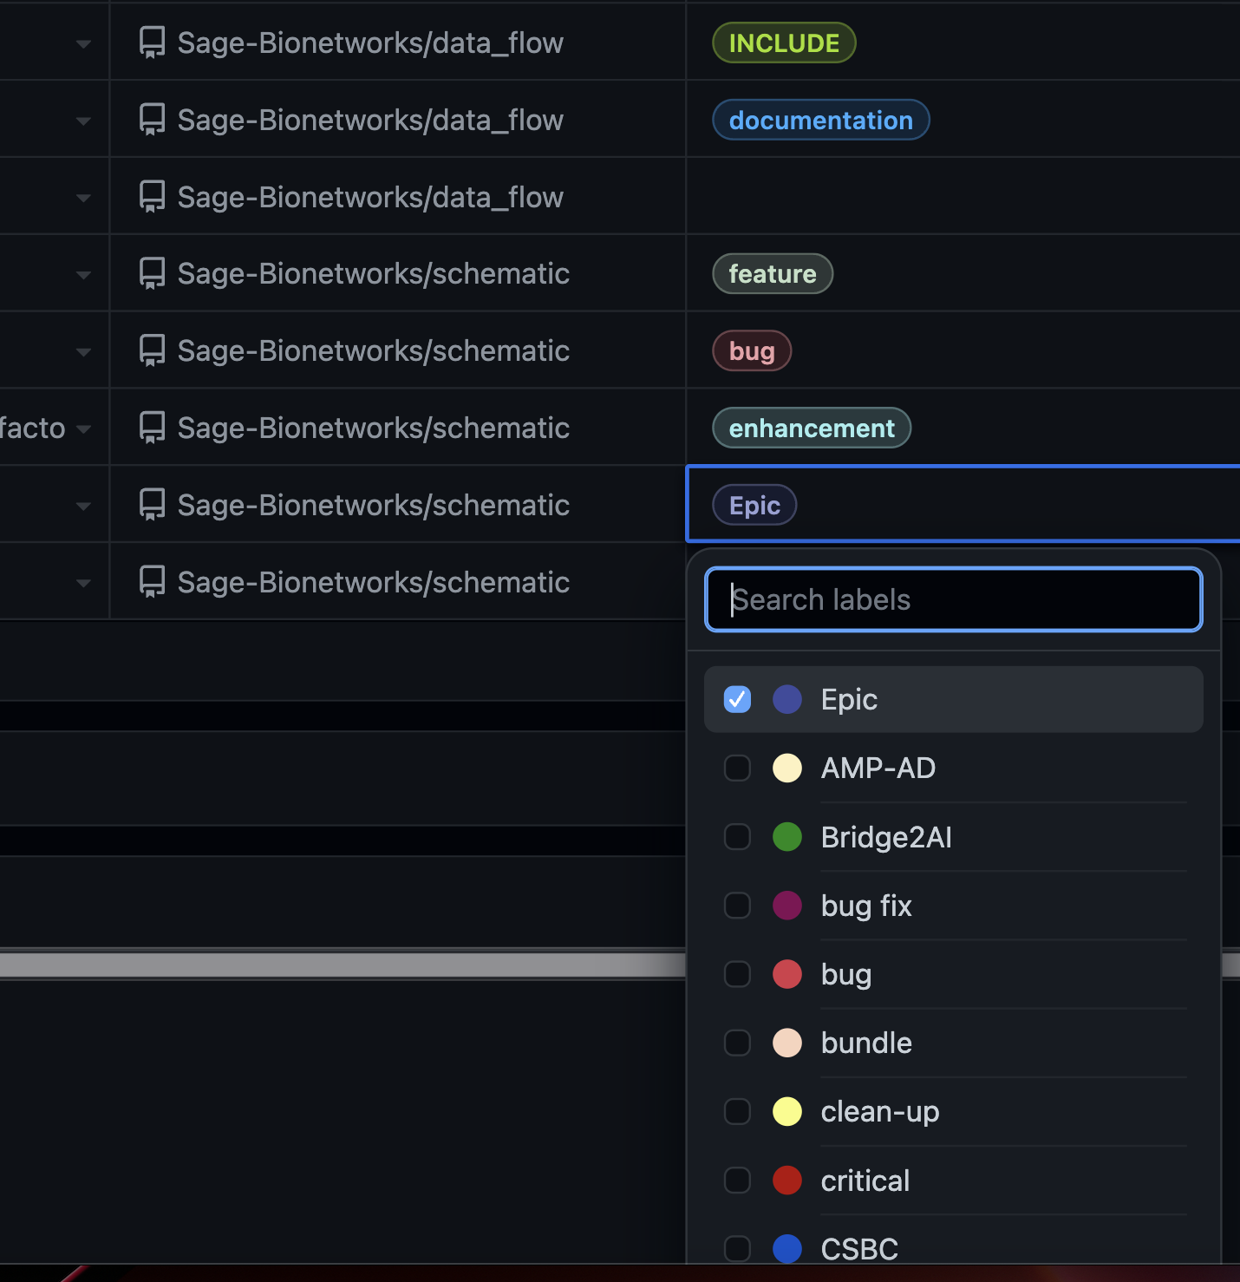Check the bundle label checkbox
The height and width of the screenshot is (1282, 1240).
coord(737,1043)
